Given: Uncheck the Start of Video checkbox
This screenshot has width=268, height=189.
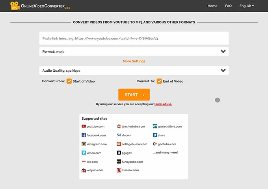Looking at the screenshot, I should (69, 81).
